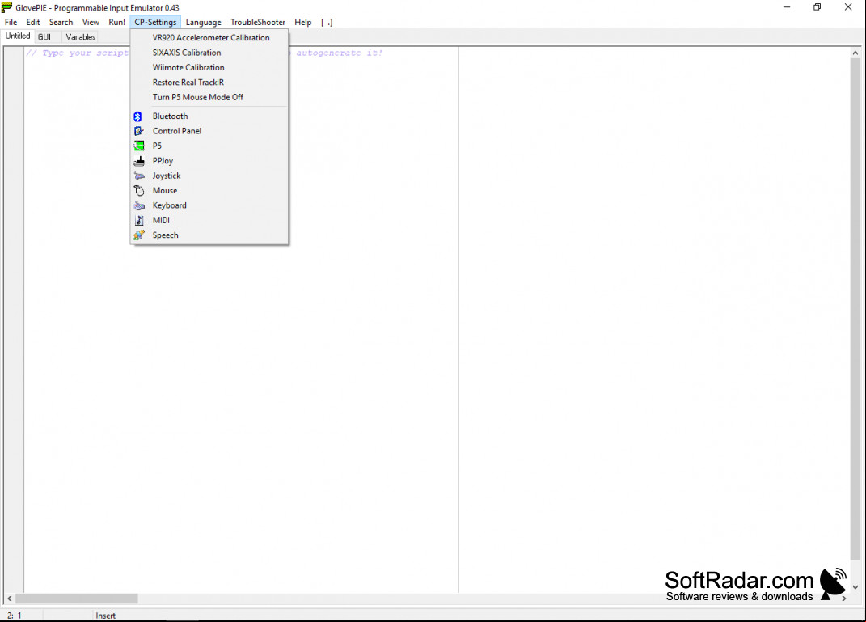Choose the Joystick menu entry

[x=210, y=176]
